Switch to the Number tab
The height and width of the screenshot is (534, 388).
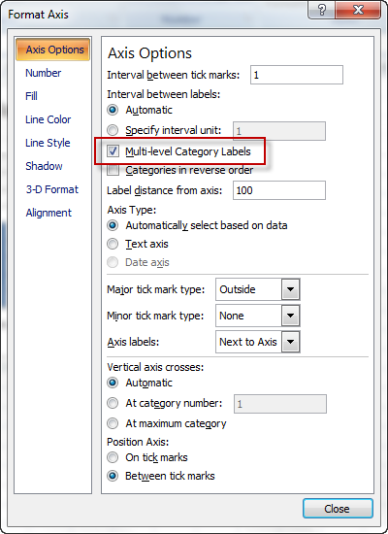coord(44,73)
